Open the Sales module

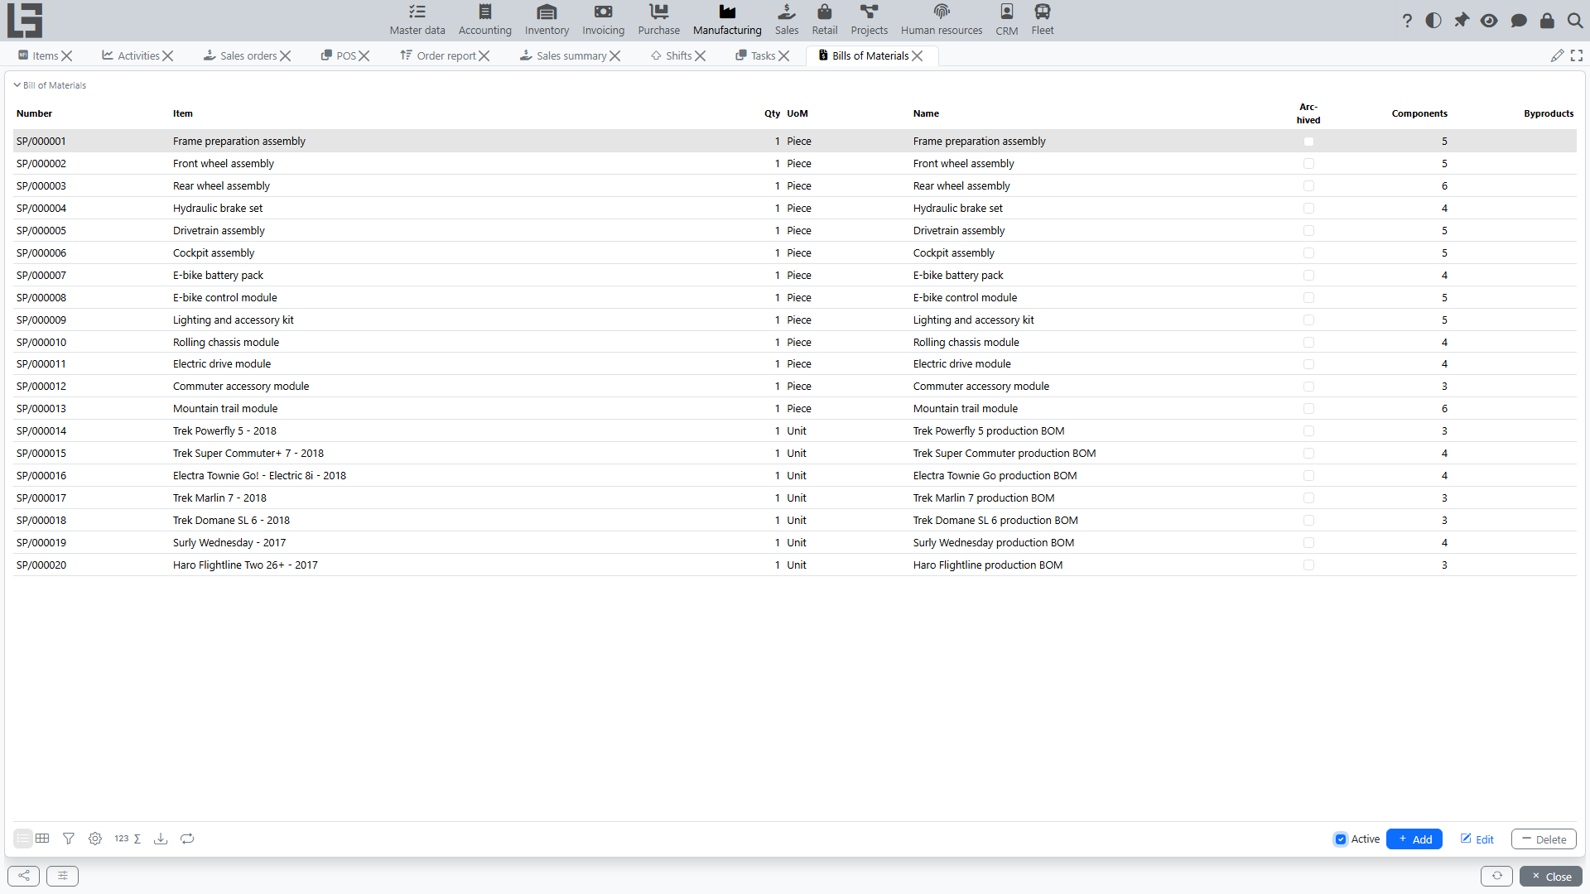click(787, 20)
